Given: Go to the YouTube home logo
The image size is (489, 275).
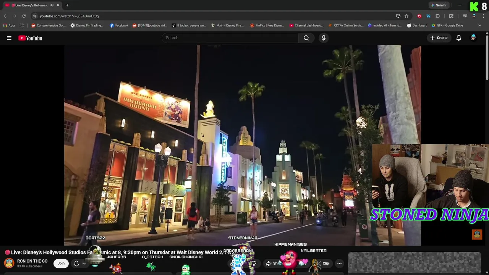Looking at the screenshot, I should 30,38.
